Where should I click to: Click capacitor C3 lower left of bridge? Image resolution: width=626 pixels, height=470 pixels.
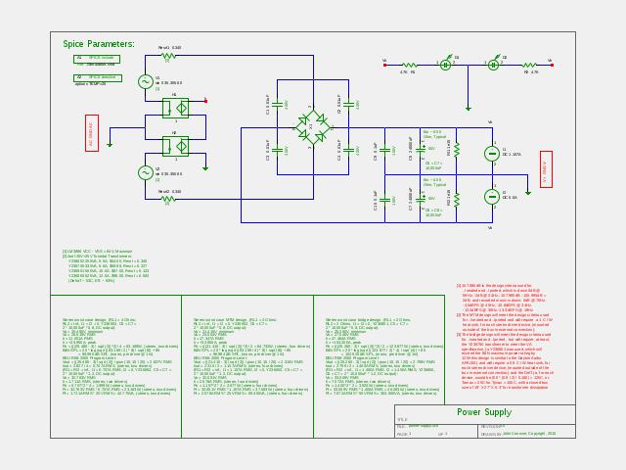coord(278,150)
